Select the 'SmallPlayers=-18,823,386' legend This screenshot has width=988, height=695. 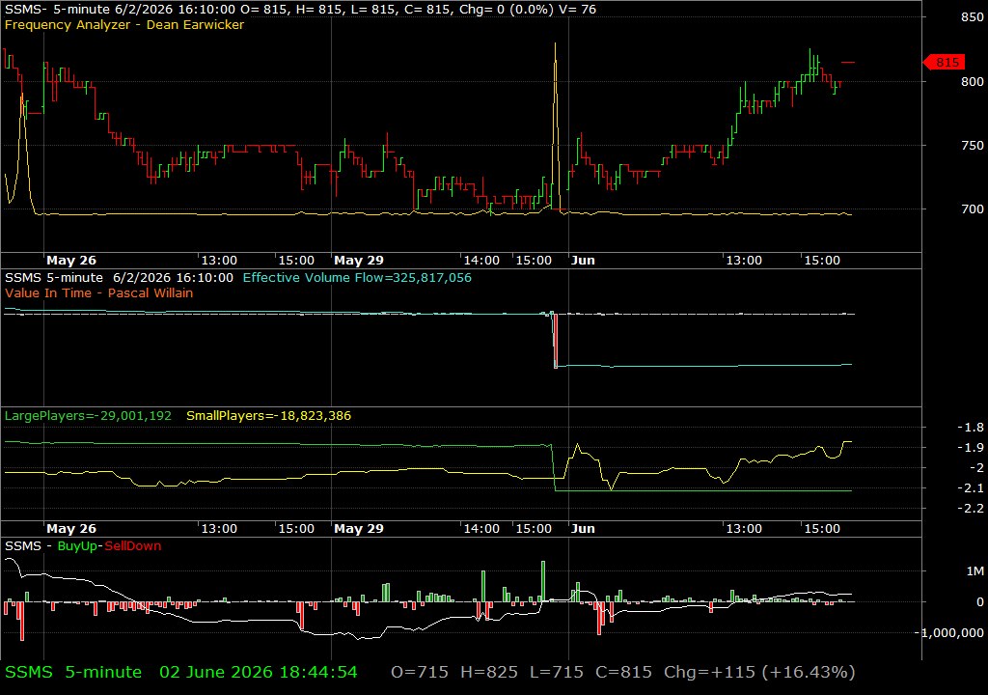(268, 416)
